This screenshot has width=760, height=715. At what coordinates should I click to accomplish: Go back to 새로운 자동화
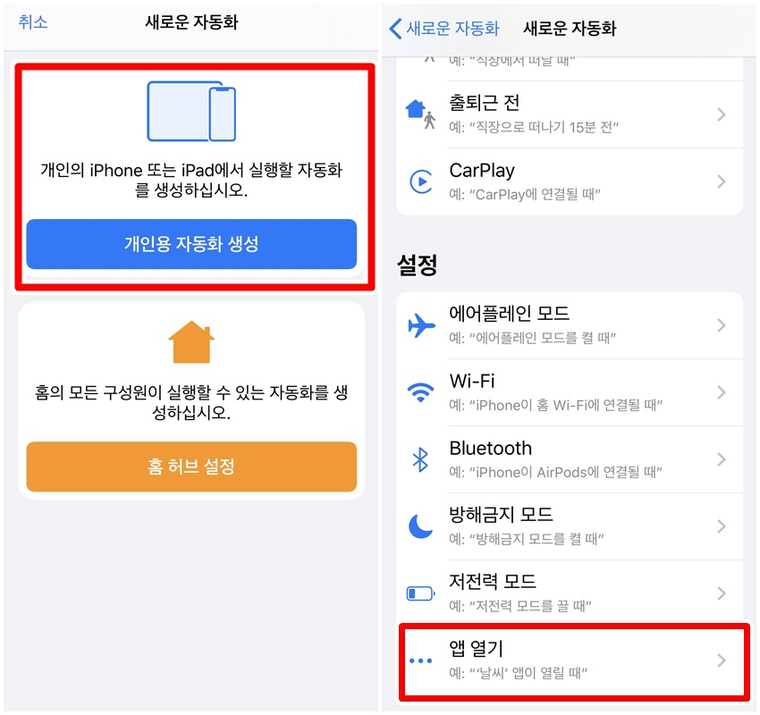(x=443, y=29)
